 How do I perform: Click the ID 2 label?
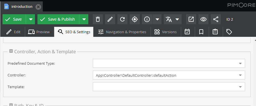click(229, 20)
